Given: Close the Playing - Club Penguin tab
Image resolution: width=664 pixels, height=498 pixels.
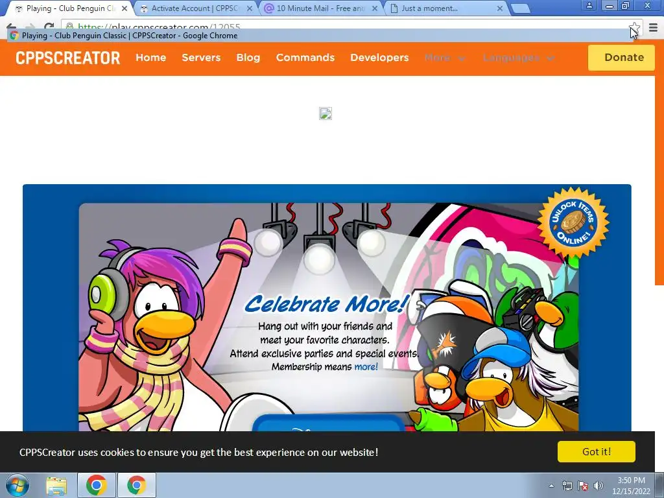Looking at the screenshot, I should point(124,8).
